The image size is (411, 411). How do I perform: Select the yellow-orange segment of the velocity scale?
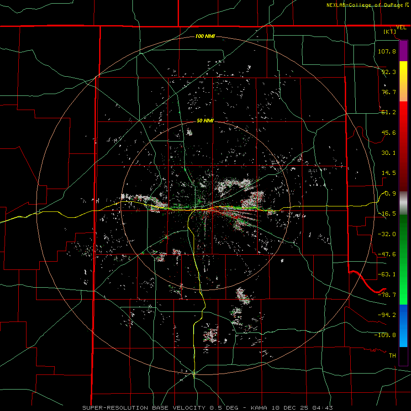pos(403,81)
